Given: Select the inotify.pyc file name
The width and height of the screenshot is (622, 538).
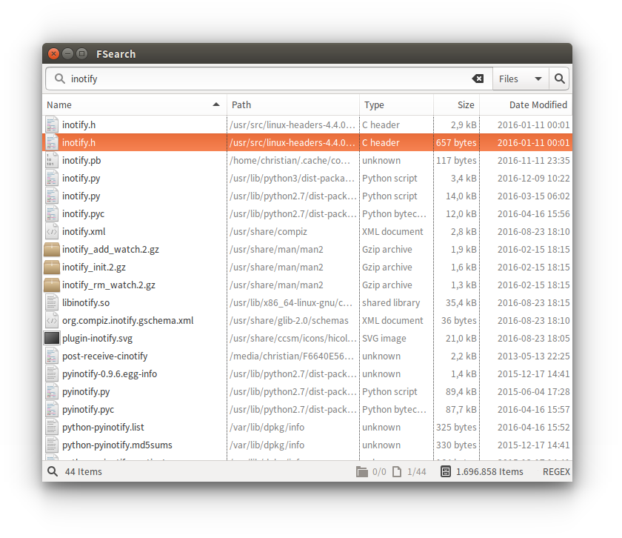Looking at the screenshot, I should 83,213.
